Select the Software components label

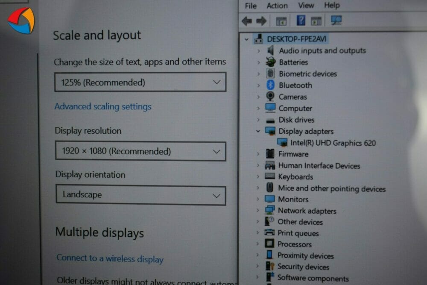point(313,278)
